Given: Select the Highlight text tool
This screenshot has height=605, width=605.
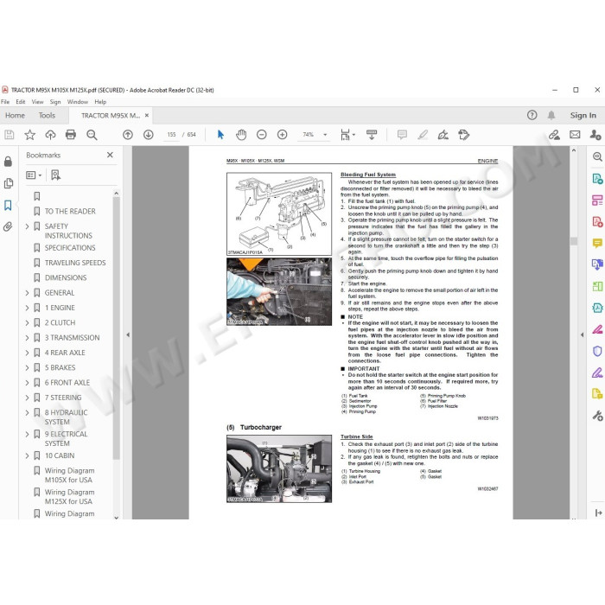Looking at the screenshot, I should click(x=423, y=135).
